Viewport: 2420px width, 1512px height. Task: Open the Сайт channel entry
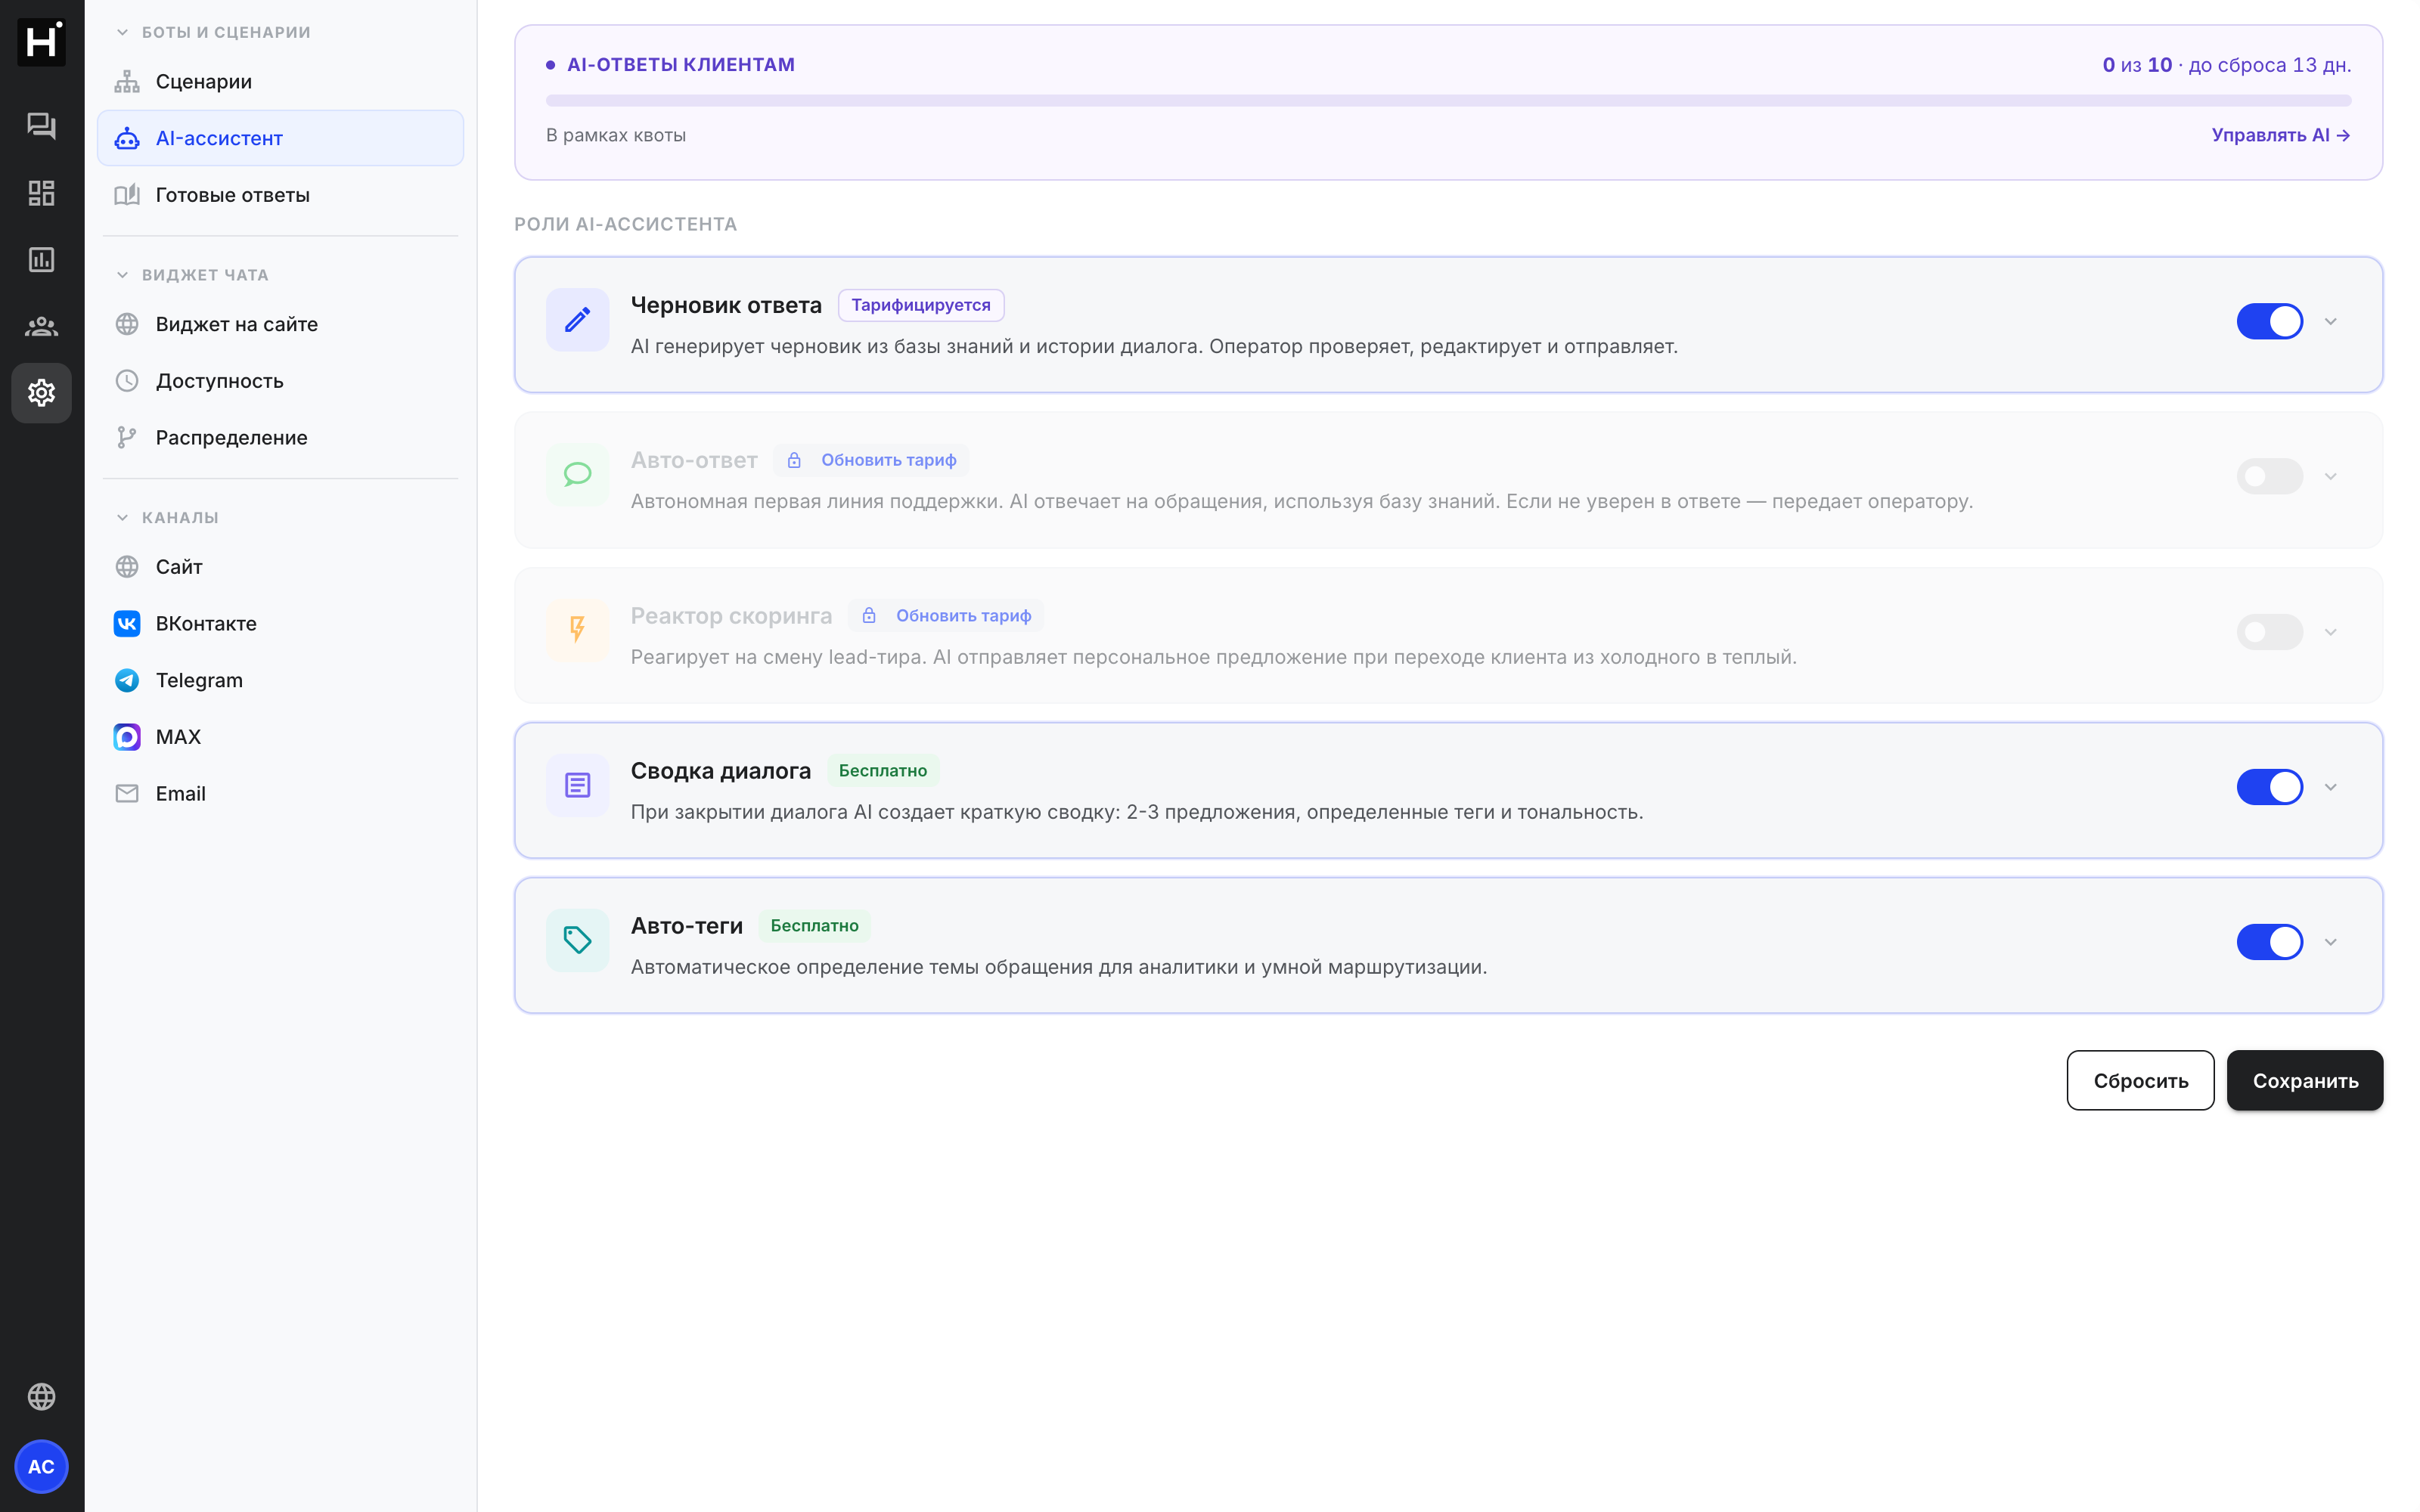[280, 567]
